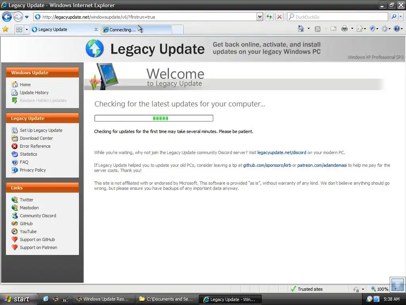Image resolution: width=406 pixels, height=305 pixels.
Task: Open the zoom level 100% control
Action: [x=380, y=289]
